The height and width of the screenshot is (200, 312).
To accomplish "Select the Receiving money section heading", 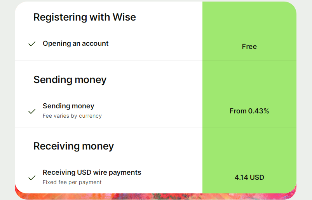I will click(73, 146).
